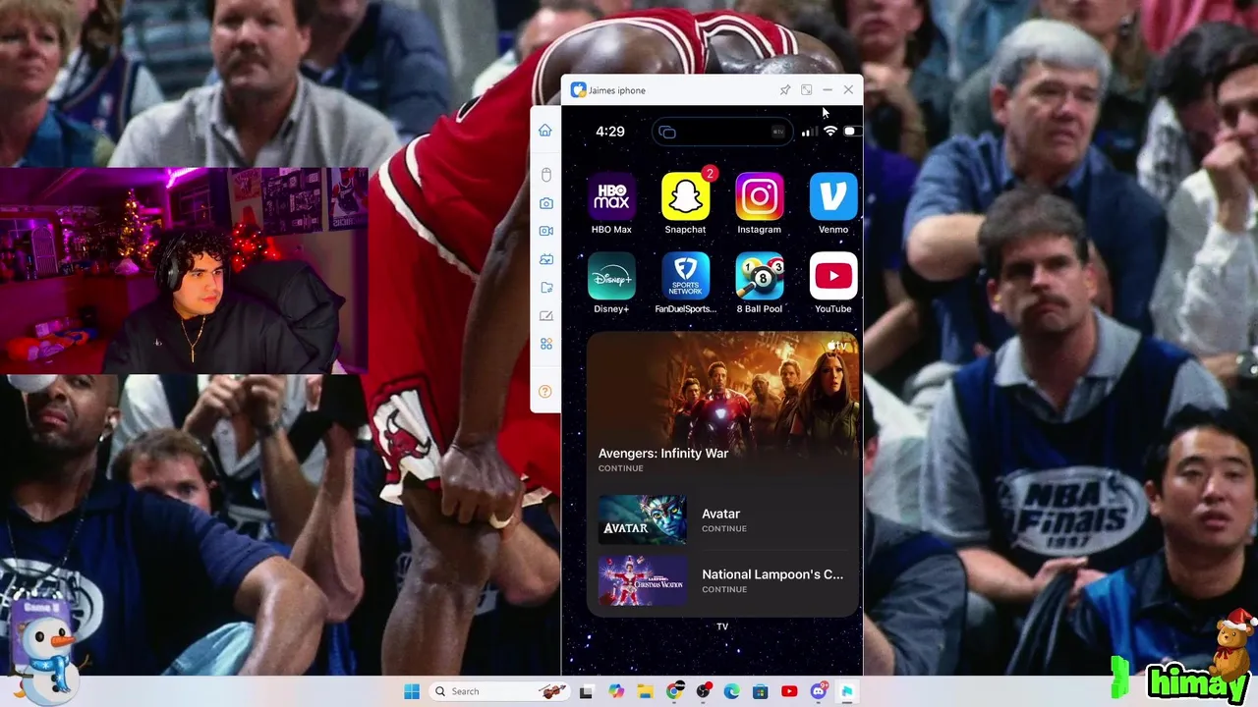The image size is (1258, 707).
Task: Switch to Google Chrome in the taskbar
Action: tap(674, 691)
